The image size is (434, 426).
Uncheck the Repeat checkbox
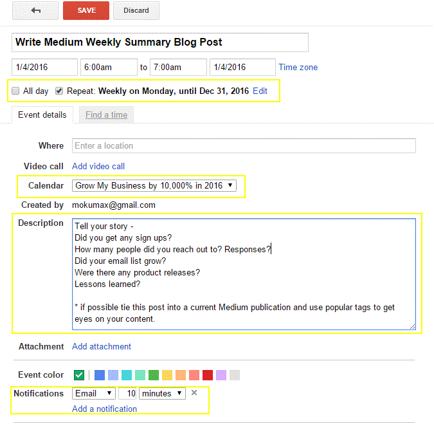pyautogui.click(x=59, y=91)
